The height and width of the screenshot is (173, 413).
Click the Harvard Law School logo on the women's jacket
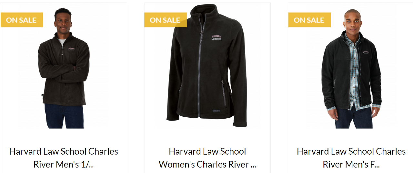[217, 38]
